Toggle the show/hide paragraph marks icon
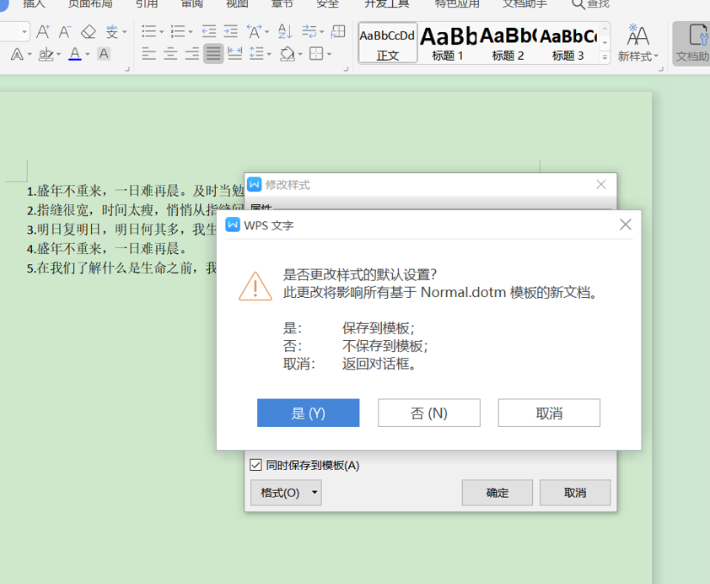The height and width of the screenshot is (584, 710). point(309,32)
